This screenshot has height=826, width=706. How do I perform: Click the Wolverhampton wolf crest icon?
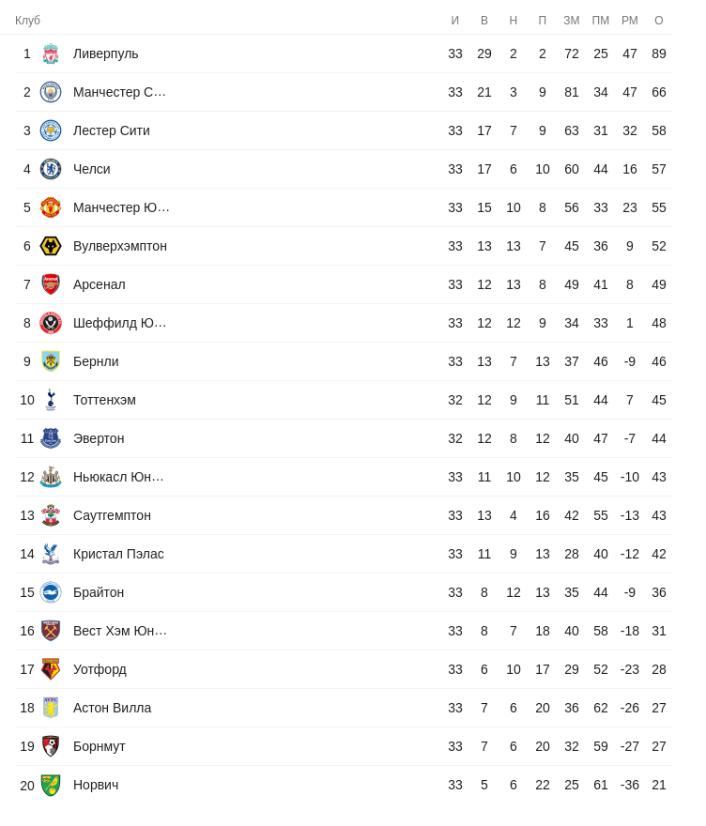51,246
